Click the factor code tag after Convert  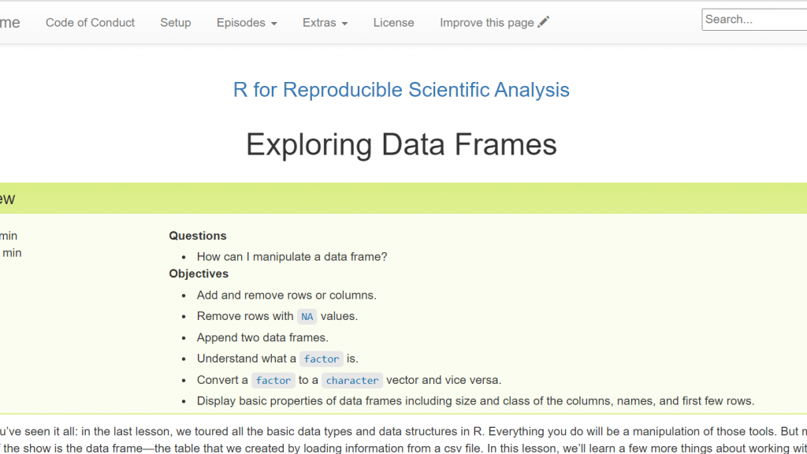pyautogui.click(x=273, y=381)
